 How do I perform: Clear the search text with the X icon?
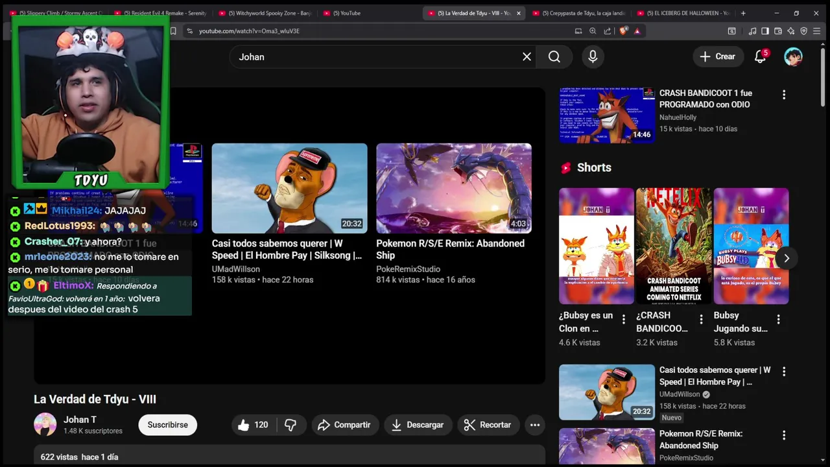(x=527, y=57)
